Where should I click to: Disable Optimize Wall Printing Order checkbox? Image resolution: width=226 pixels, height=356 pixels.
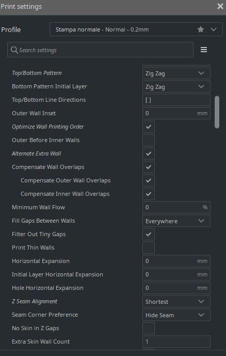click(149, 127)
